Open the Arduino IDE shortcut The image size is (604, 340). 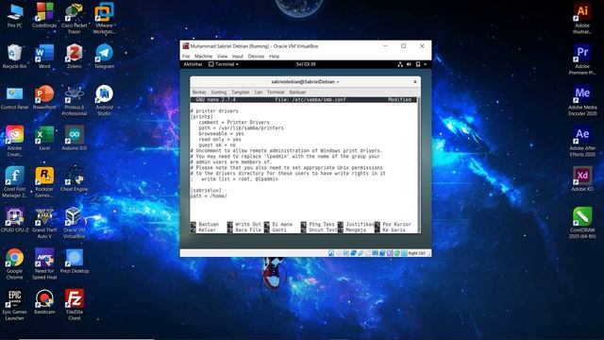point(74,138)
